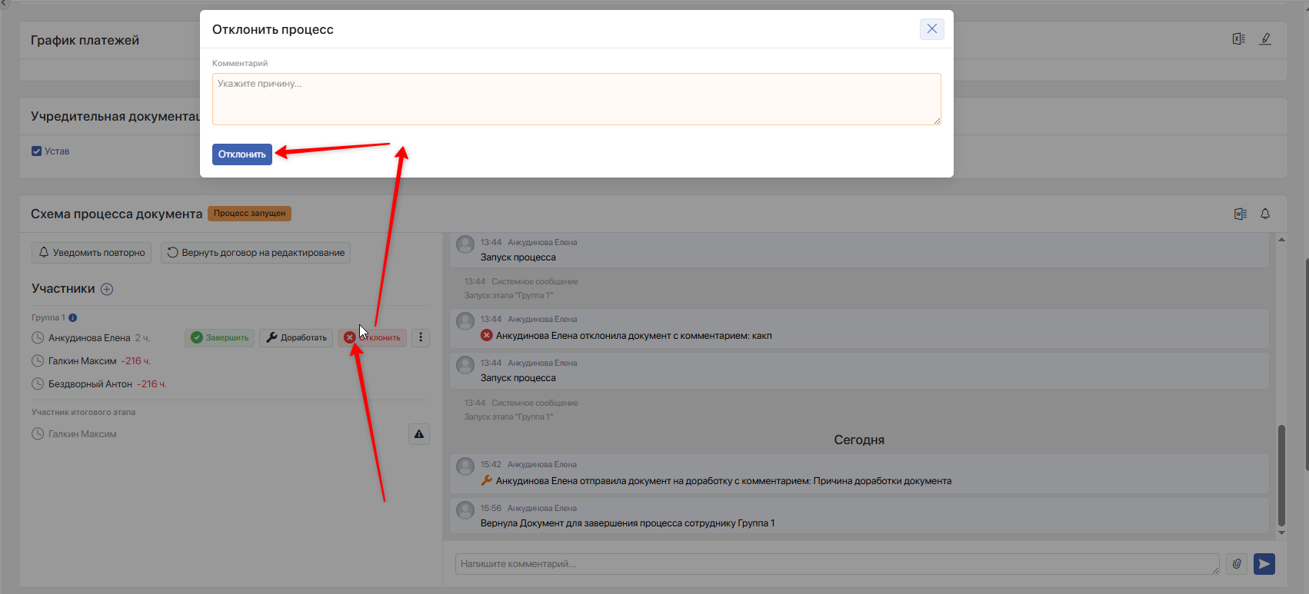Click the chat scrollbar down arrow

point(1281,533)
